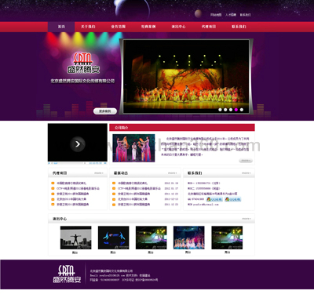Screen dimensions: 314x294
Task: Play the video in the black player
Action: [x=78, y=144]
